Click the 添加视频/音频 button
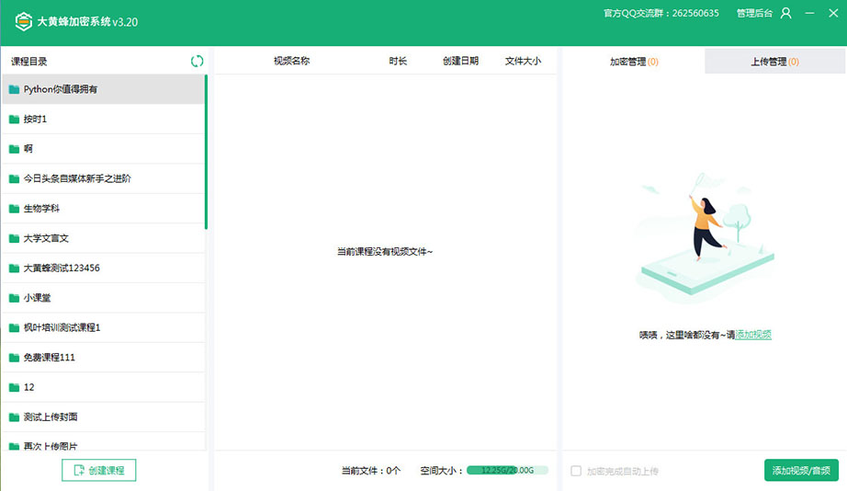847x491 pixels. coord(801,470)
